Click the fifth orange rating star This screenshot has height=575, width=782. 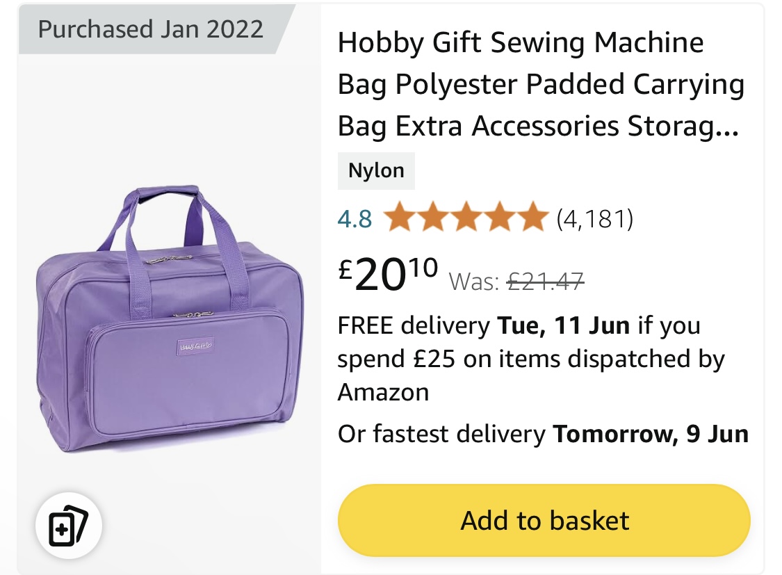click(532, 218)
